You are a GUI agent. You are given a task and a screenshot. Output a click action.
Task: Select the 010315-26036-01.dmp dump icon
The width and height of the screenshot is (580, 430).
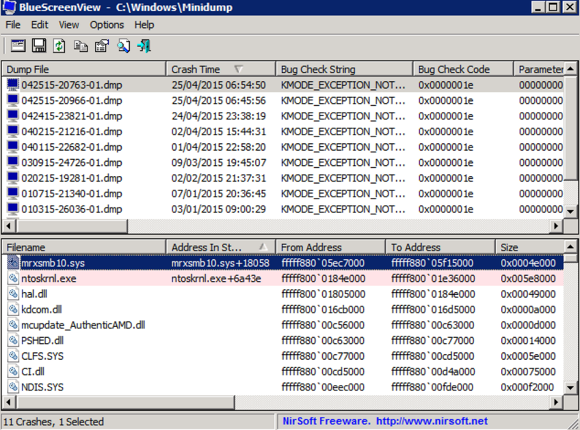pos(13,209)
